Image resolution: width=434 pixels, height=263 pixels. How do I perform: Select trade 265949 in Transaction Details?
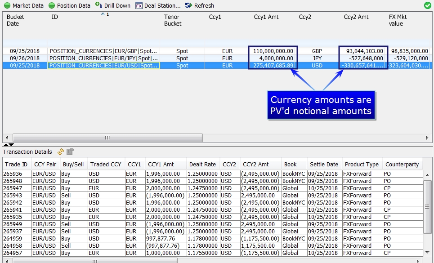pyautogui.click(x=213, y=224)
